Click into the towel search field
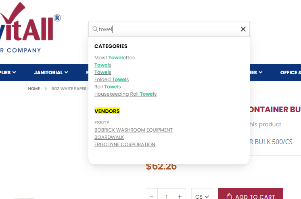The image size is (301, 199). tap(169, 29)
